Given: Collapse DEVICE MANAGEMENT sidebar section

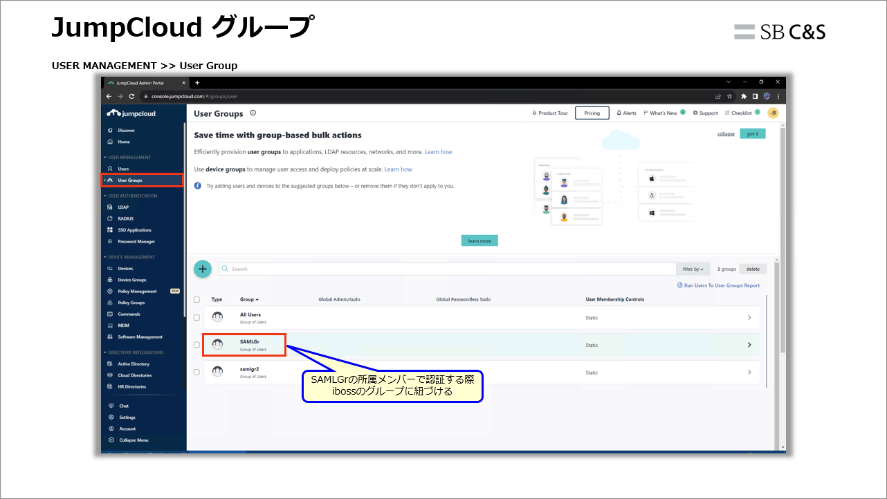Looking at the screenshot, I should pyautogui.click(x=130, y=257).
